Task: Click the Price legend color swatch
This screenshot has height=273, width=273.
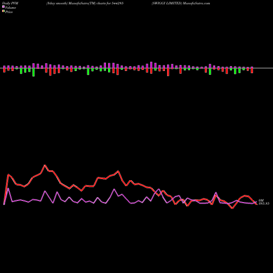Action: click(x=3, y=11)
